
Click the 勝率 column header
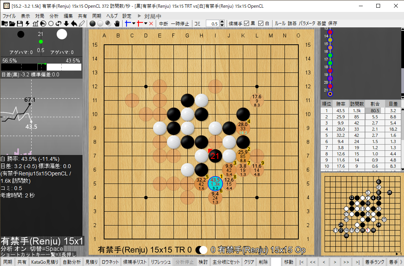coord(341,104)
